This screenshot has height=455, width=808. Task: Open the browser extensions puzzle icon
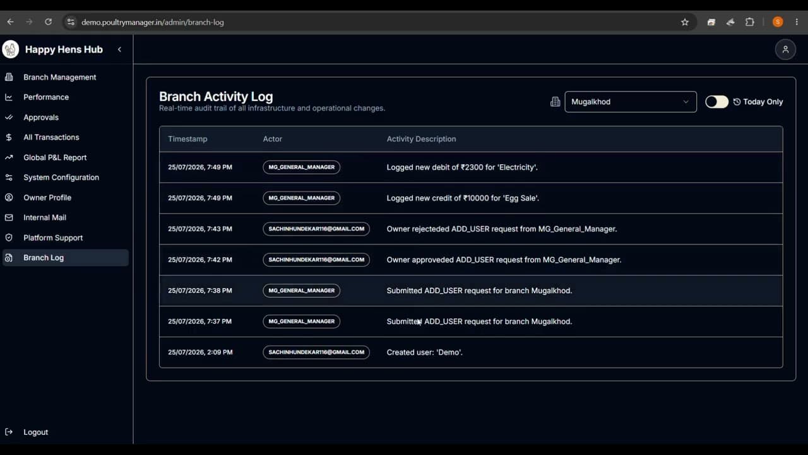pos(749,22)
